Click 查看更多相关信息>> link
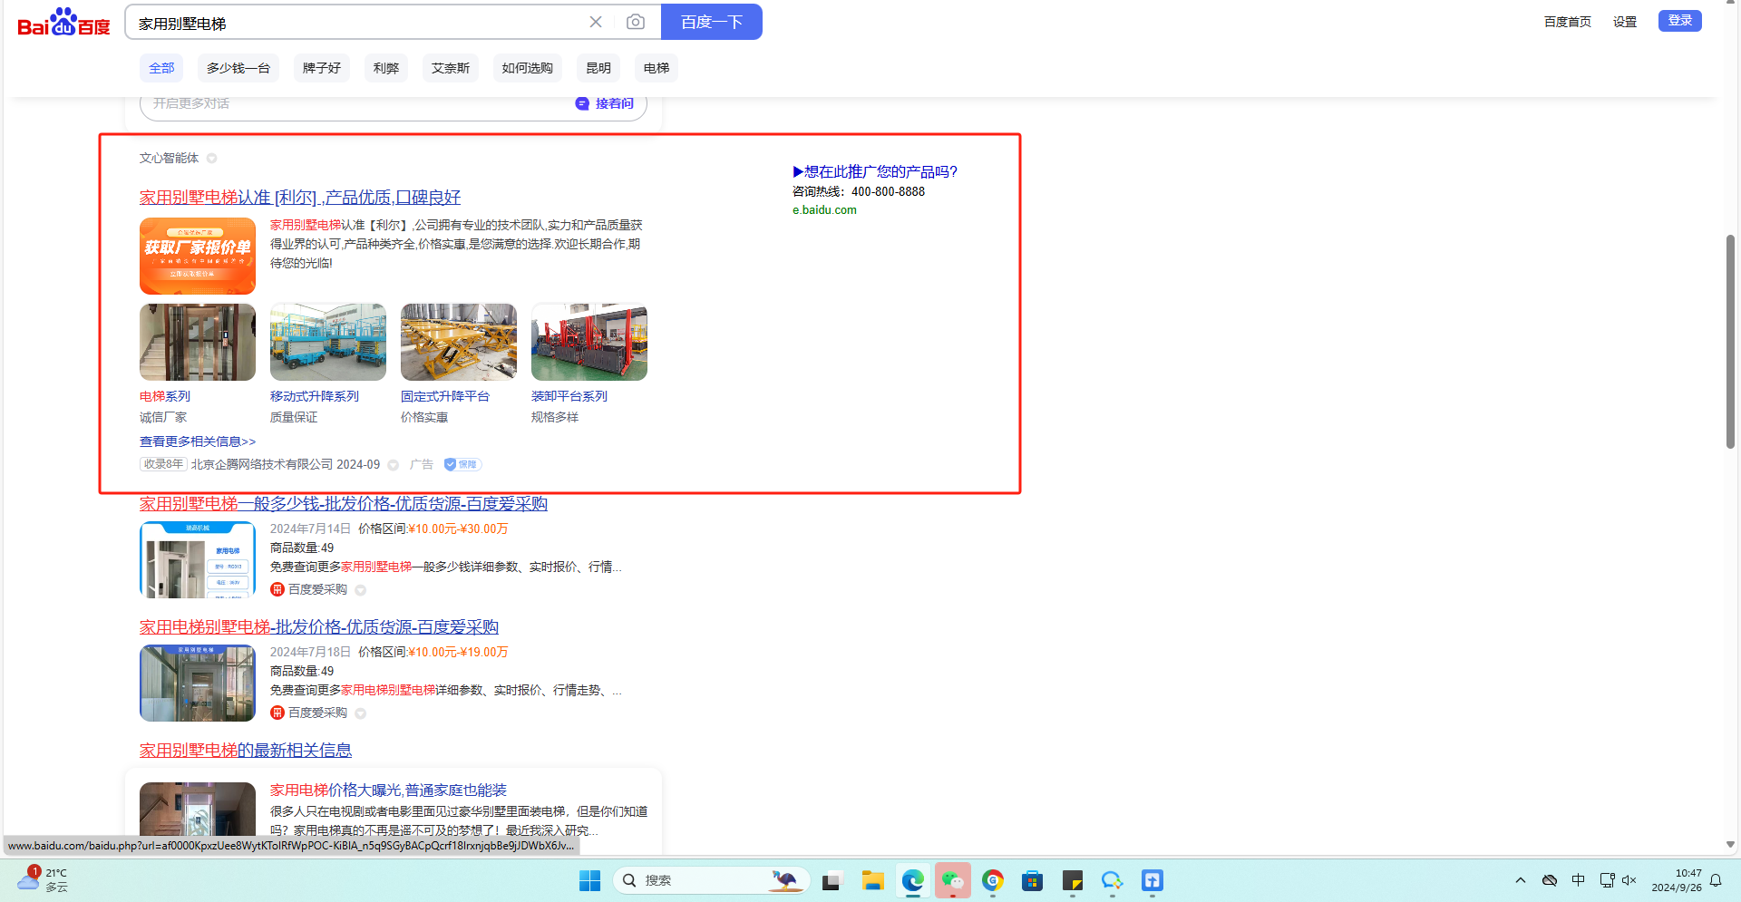This screenshot has height=902, width=1741. [198, 441]
